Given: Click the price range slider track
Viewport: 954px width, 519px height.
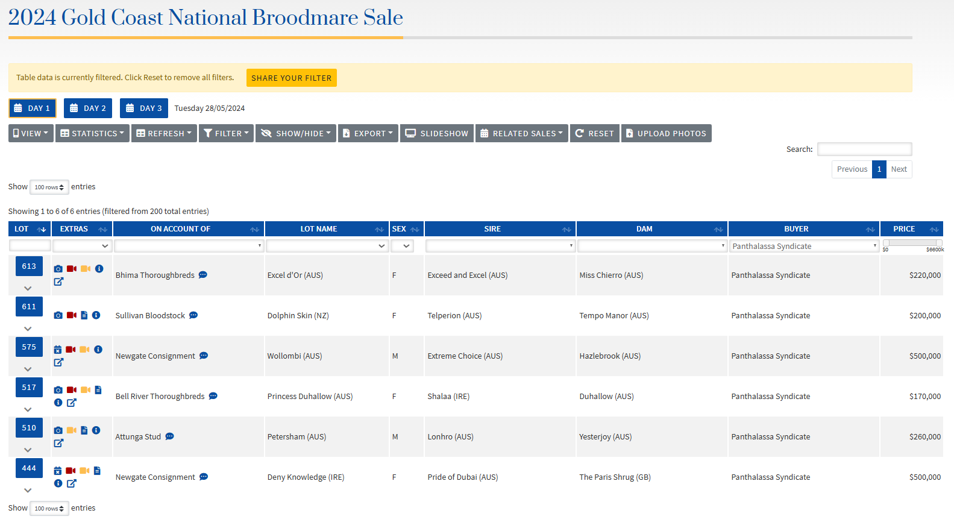Looking at the screenshot, I should pos(912,243).
